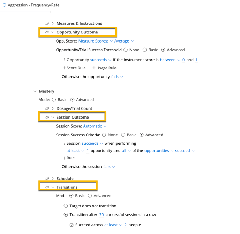Set Mastery mode to Basic
This screenshot has width=240, height=234.
[x=54, y=100]
